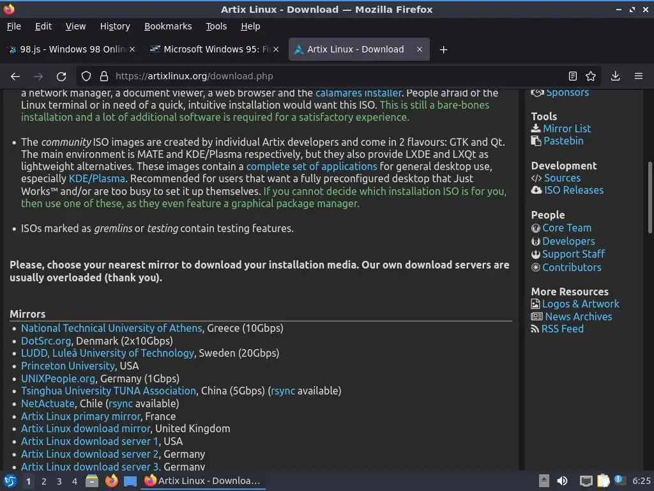Open the Edit menu
The height and width of the screenshot is (491, 654).
43,26
